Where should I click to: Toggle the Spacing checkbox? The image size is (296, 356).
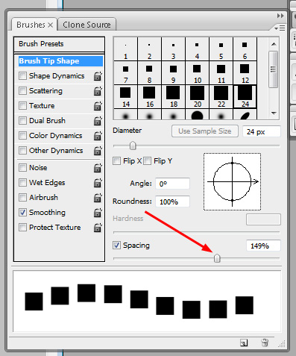coord(116,246)
